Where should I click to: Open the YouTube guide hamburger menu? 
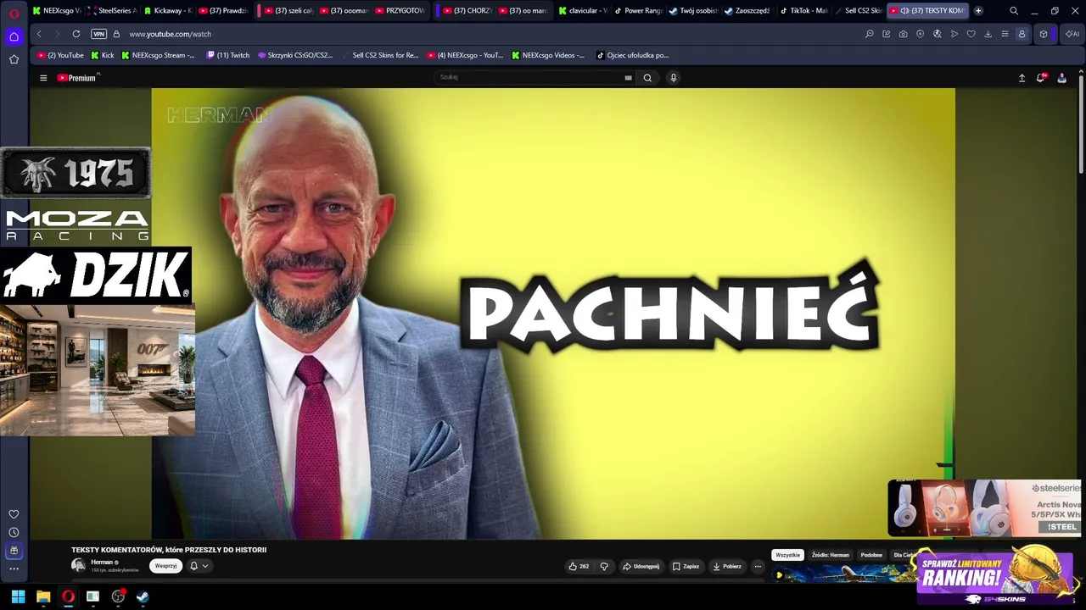coord(43,78)
